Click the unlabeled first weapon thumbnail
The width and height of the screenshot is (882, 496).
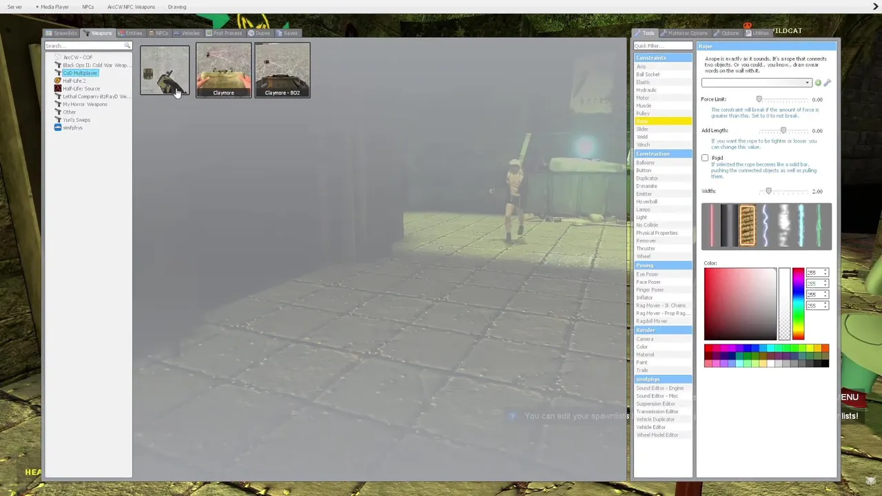pos(165,70)
